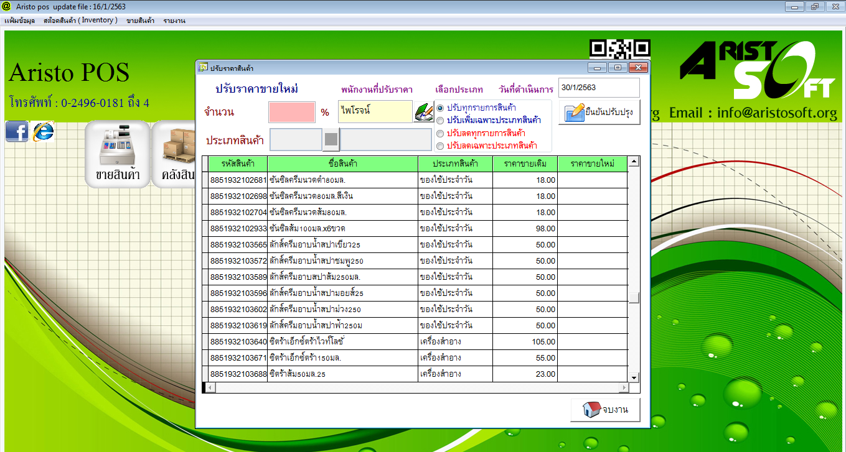
Task: Select row with code 8851932102698
Action: tap(415, 196)
